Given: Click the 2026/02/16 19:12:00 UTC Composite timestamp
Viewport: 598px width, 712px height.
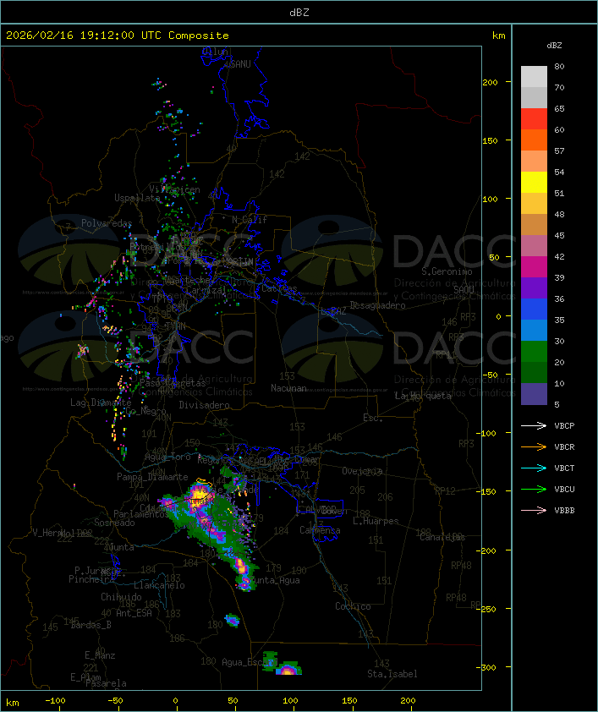Looking at the screenshot, I should [118, 36].
